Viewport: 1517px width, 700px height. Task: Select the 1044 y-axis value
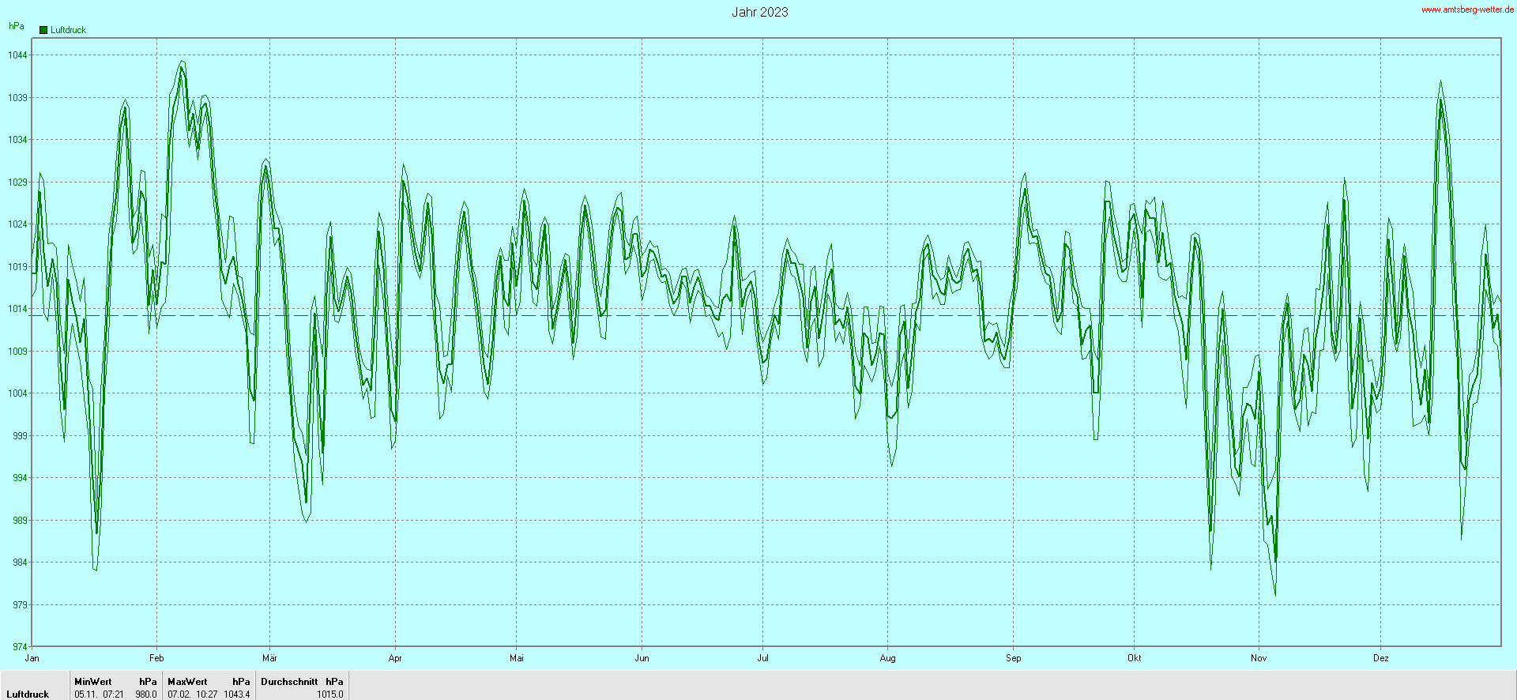point(17,55)
